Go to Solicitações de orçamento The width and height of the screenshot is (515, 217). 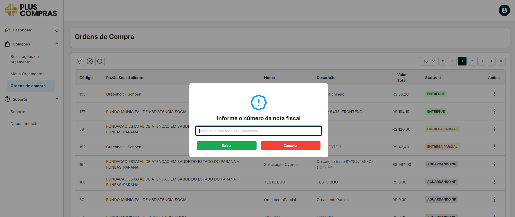pos(25,59)
